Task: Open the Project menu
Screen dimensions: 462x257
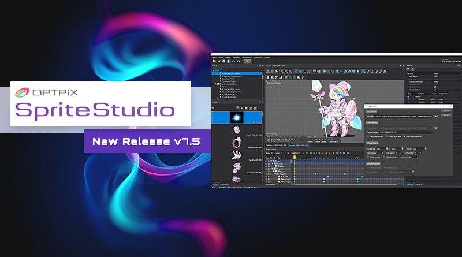Action: [236, 57]
